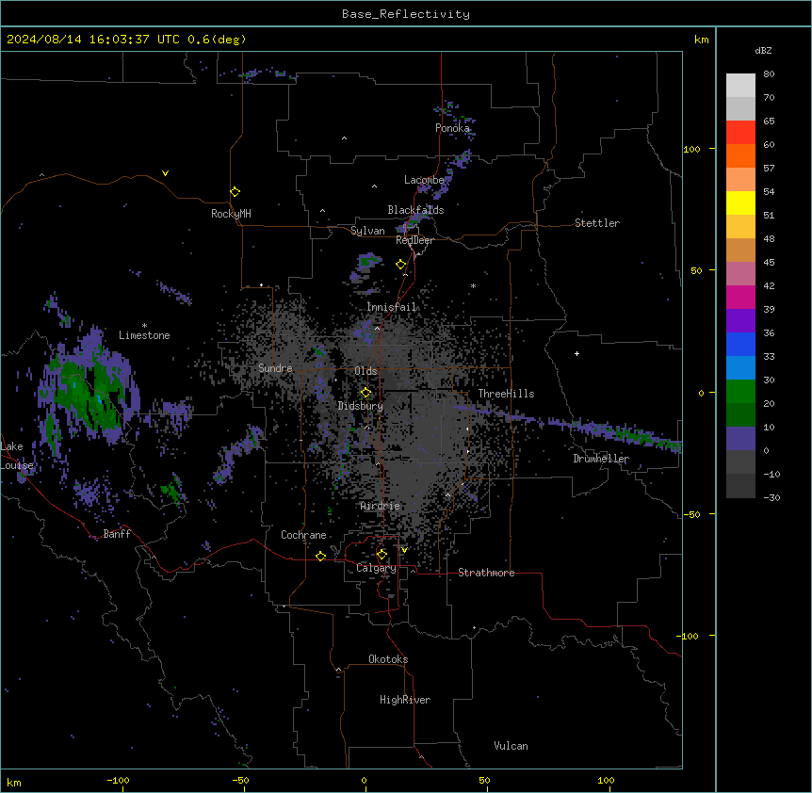812x793 pixels.
Task: Click the ThreeHills label
Action: (x=506, y=394)
